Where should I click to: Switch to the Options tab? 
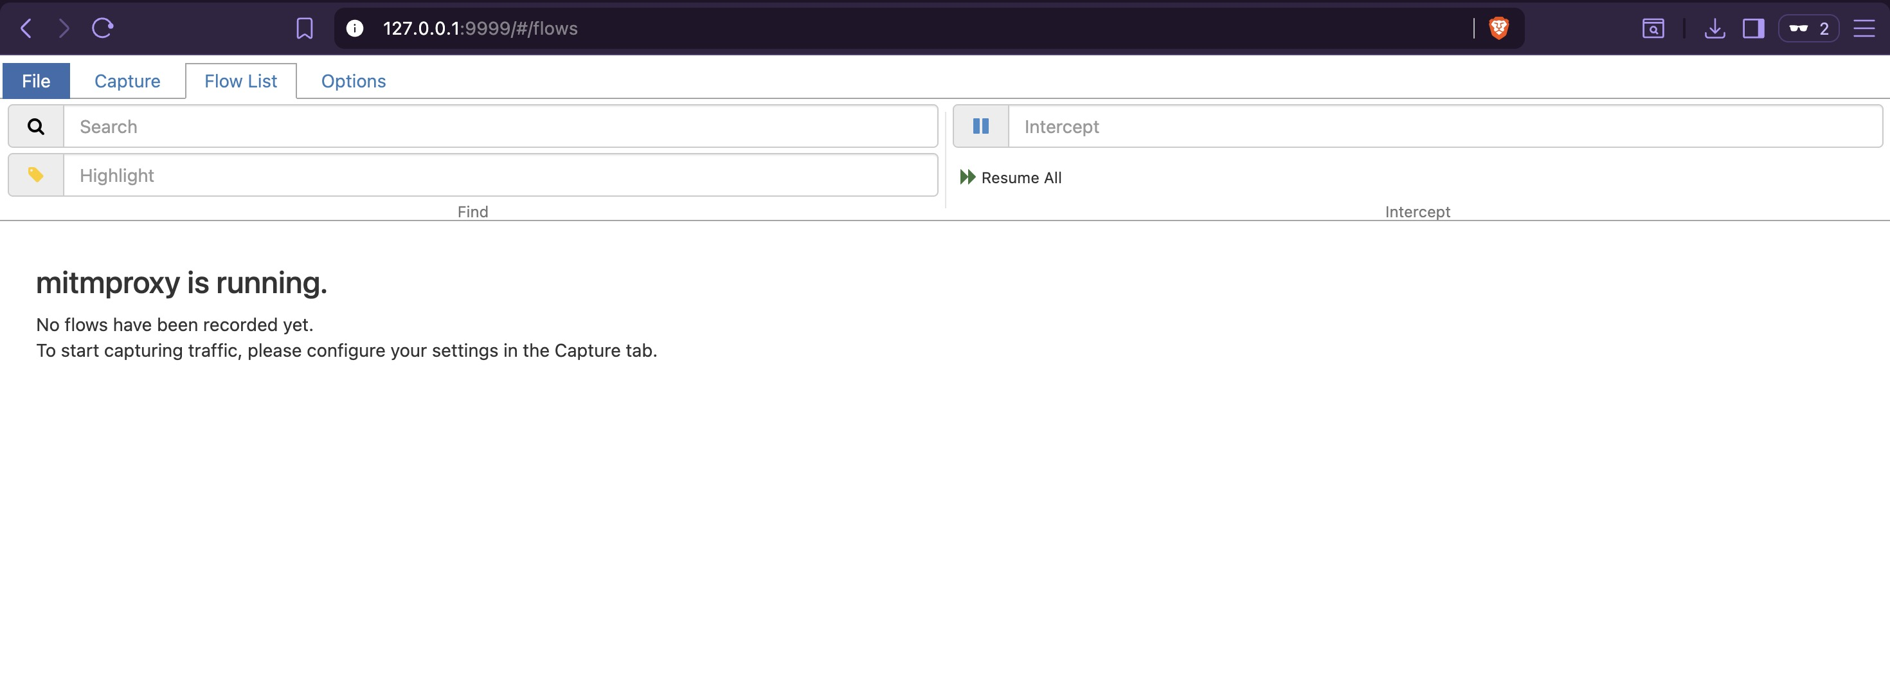[354, 81]
